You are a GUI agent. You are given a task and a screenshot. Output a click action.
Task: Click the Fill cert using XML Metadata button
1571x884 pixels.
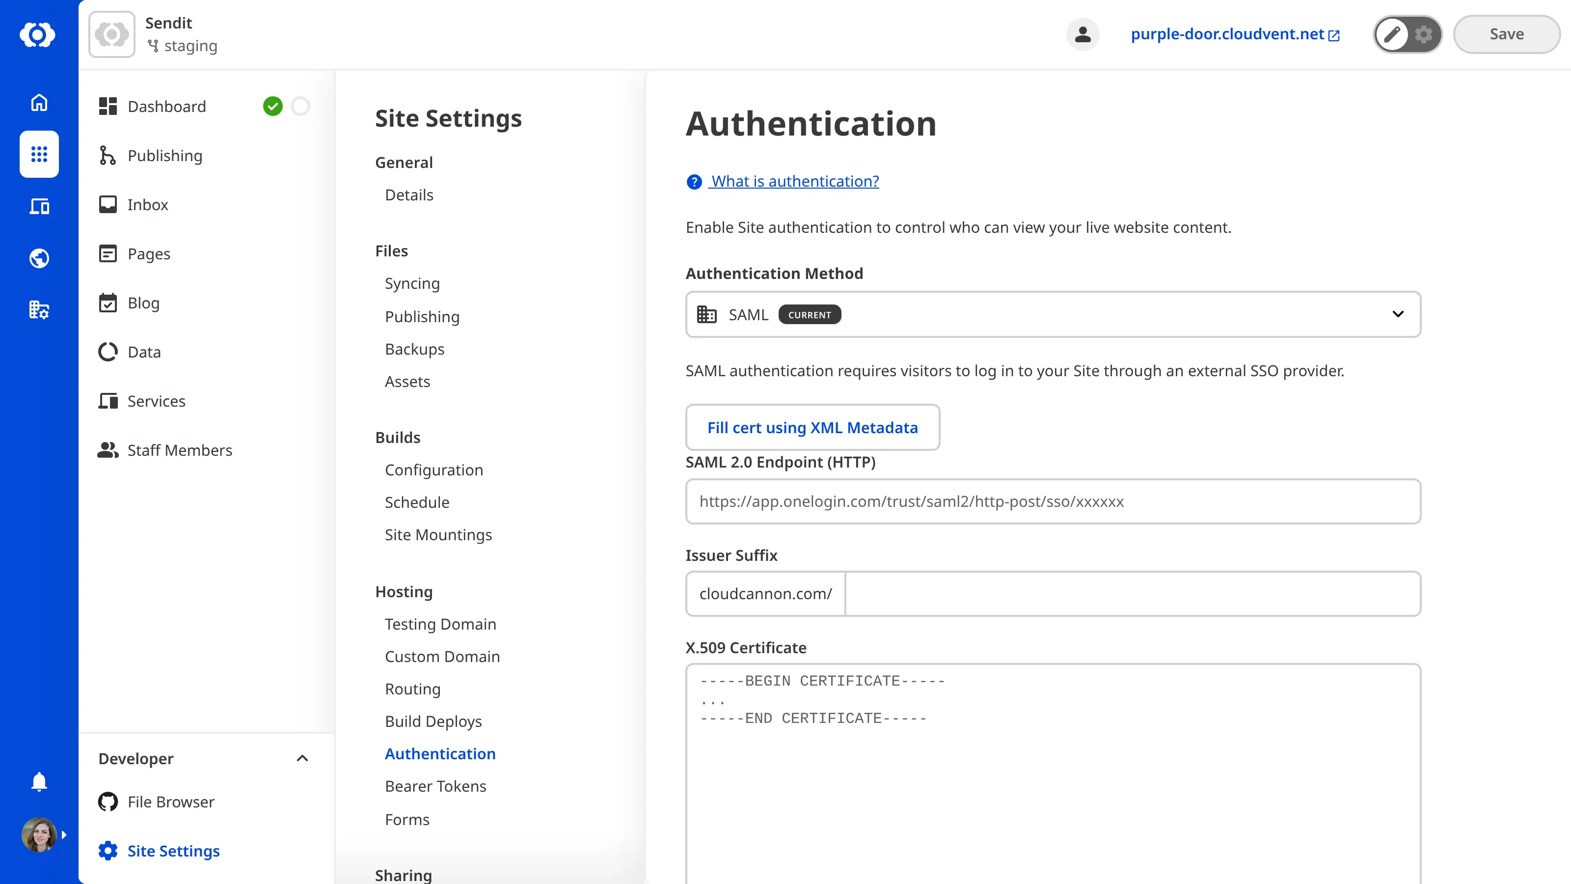click(x=813, y=427)
